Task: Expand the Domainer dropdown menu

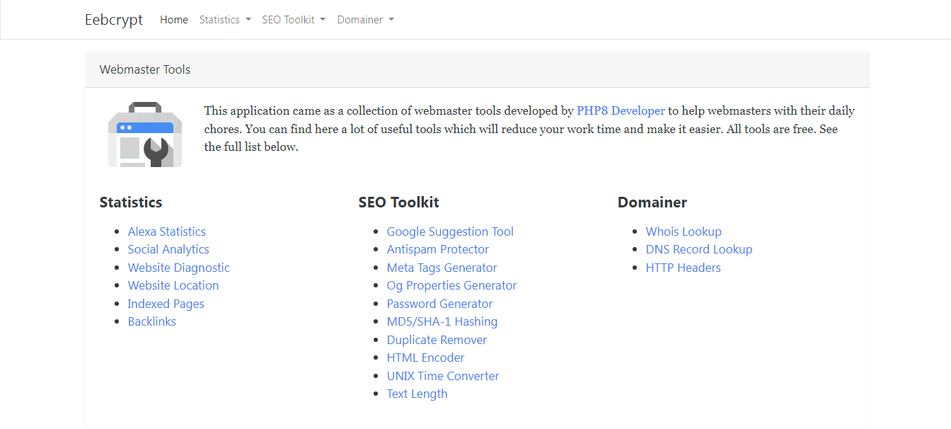Action: pyautogui.click(x=365, y=20)
